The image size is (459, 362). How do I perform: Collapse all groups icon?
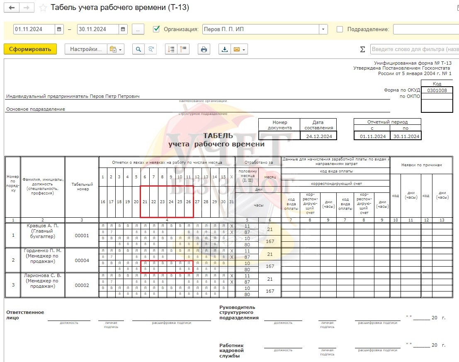tap(183, 49)
